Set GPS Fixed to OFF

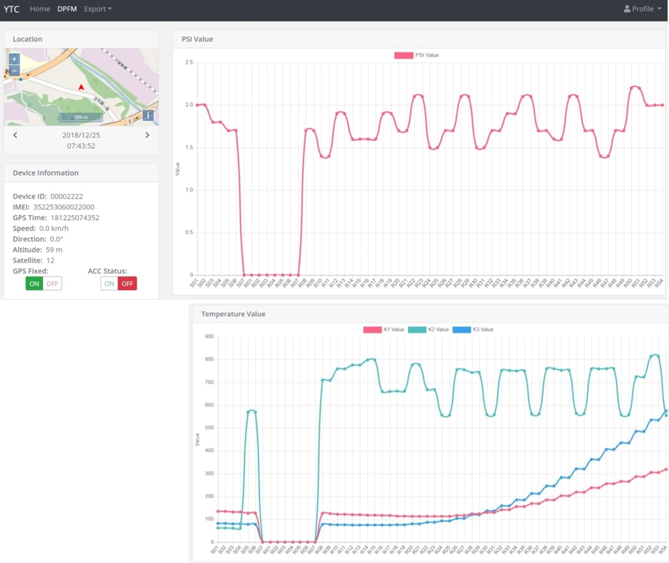coord(52,283)
